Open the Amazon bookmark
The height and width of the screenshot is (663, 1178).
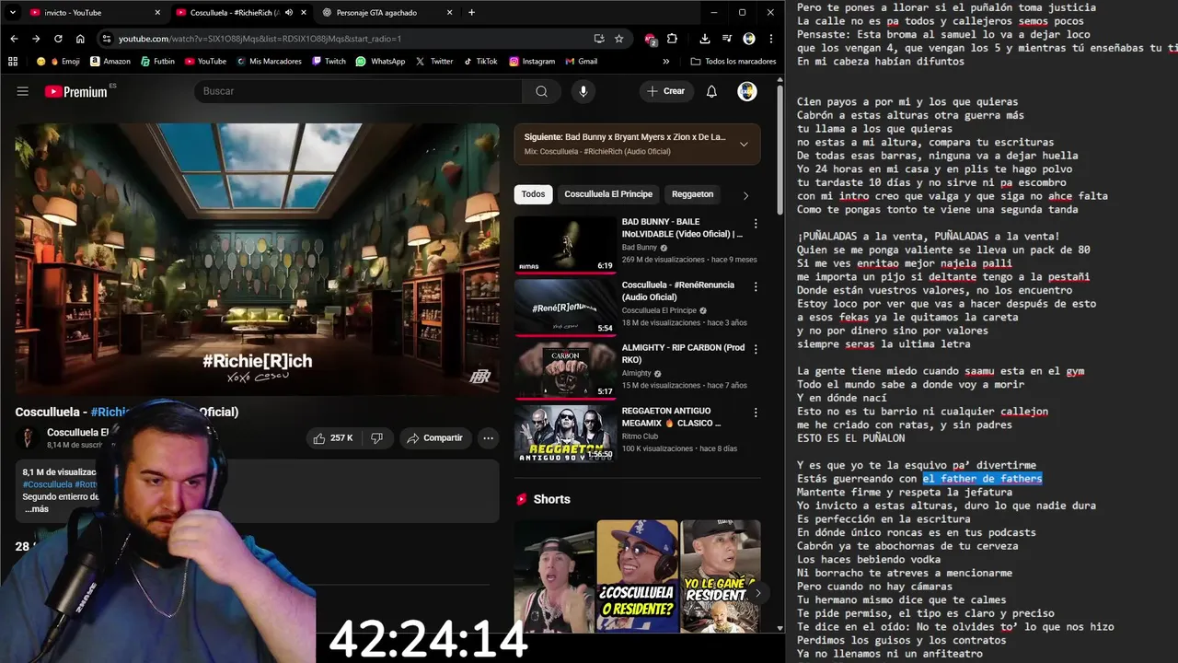coord(110,62)
